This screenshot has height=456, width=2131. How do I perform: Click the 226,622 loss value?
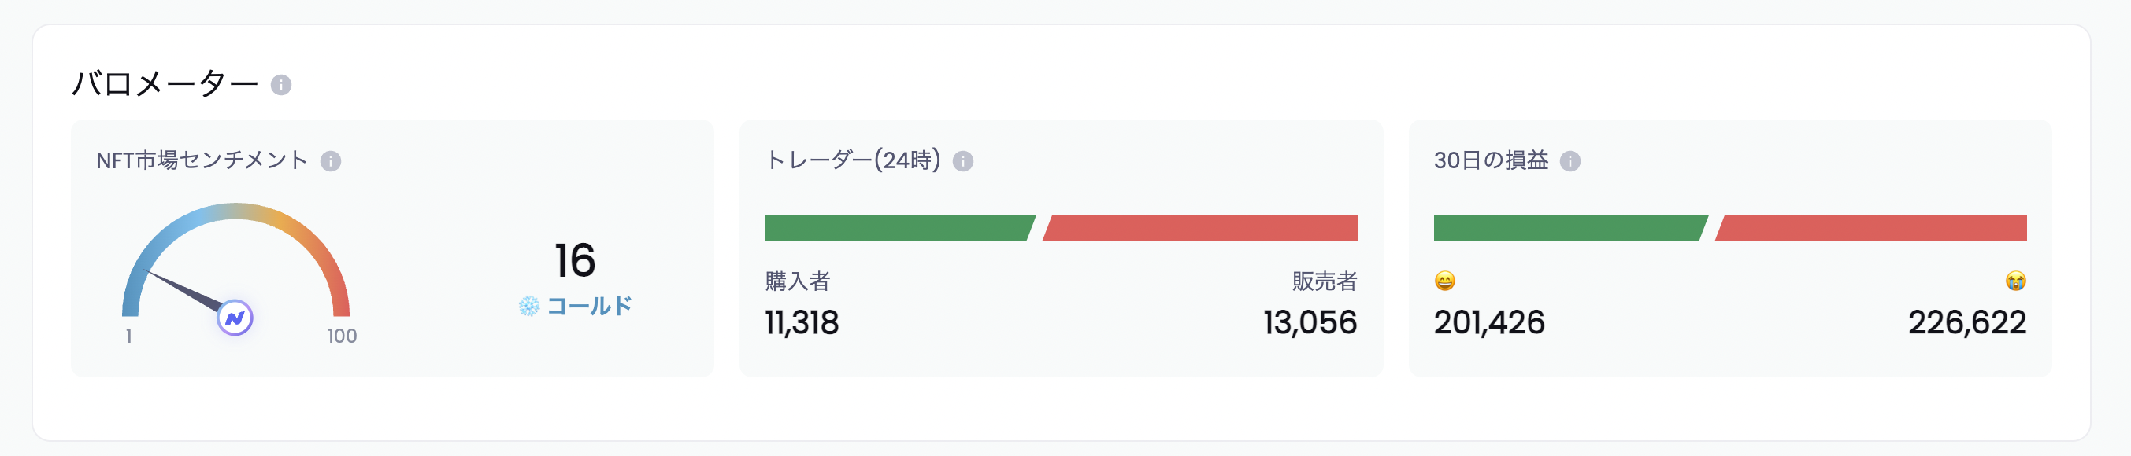pos(1967,323)
